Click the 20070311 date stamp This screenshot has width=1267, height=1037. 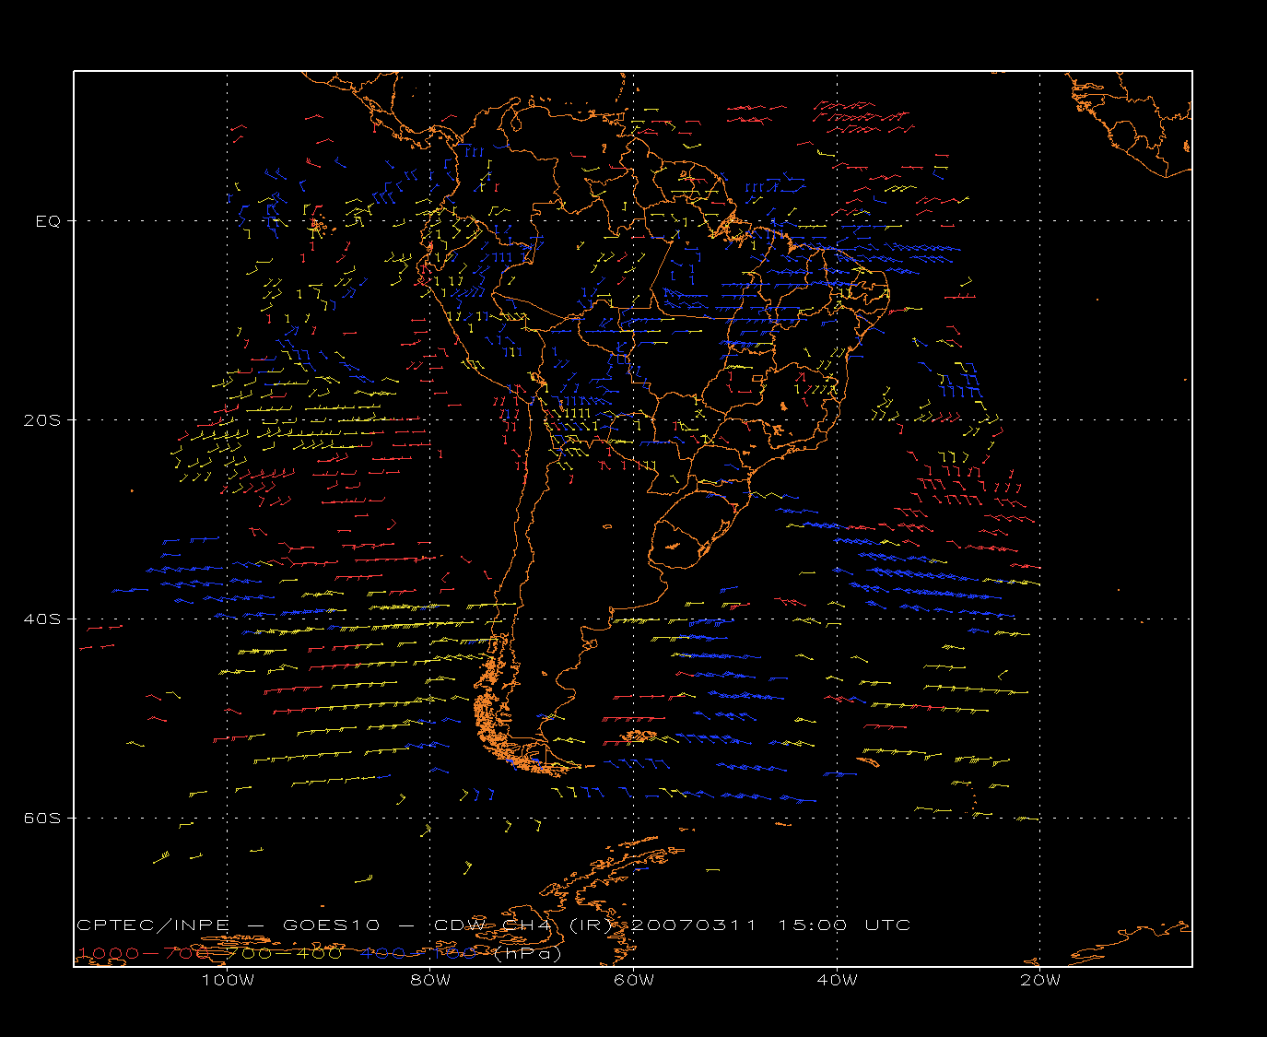pos(694,925)
